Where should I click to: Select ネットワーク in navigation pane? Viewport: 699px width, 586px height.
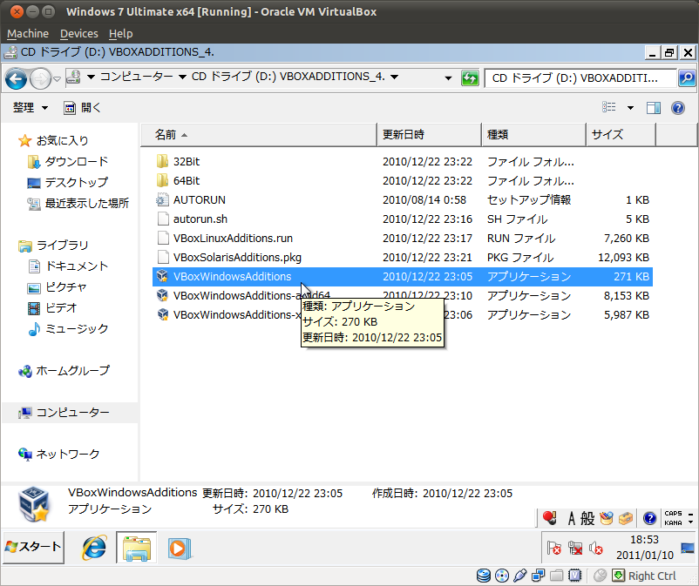tap(59, 455)
